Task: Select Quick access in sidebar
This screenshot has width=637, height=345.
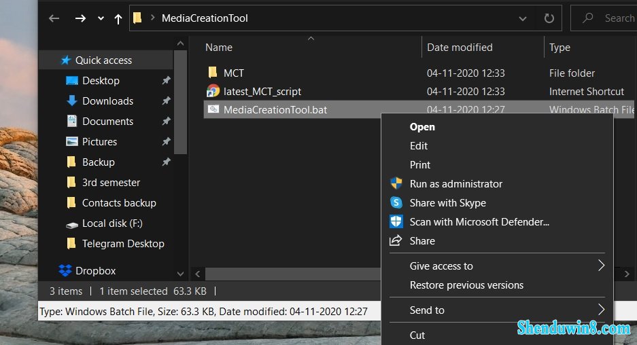Action: click(103, 60)
